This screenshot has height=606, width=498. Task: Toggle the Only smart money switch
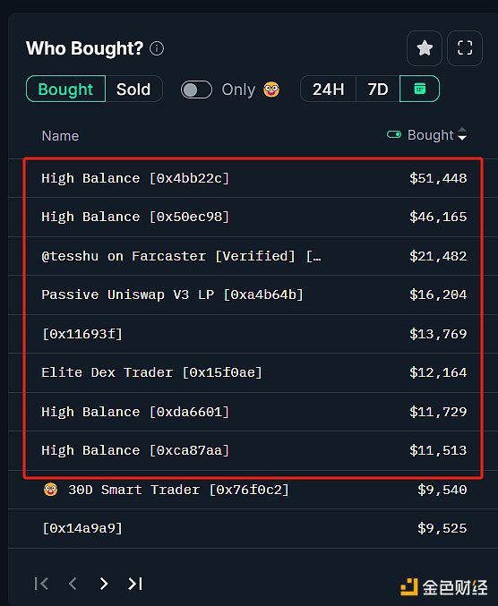click(196, 90)
